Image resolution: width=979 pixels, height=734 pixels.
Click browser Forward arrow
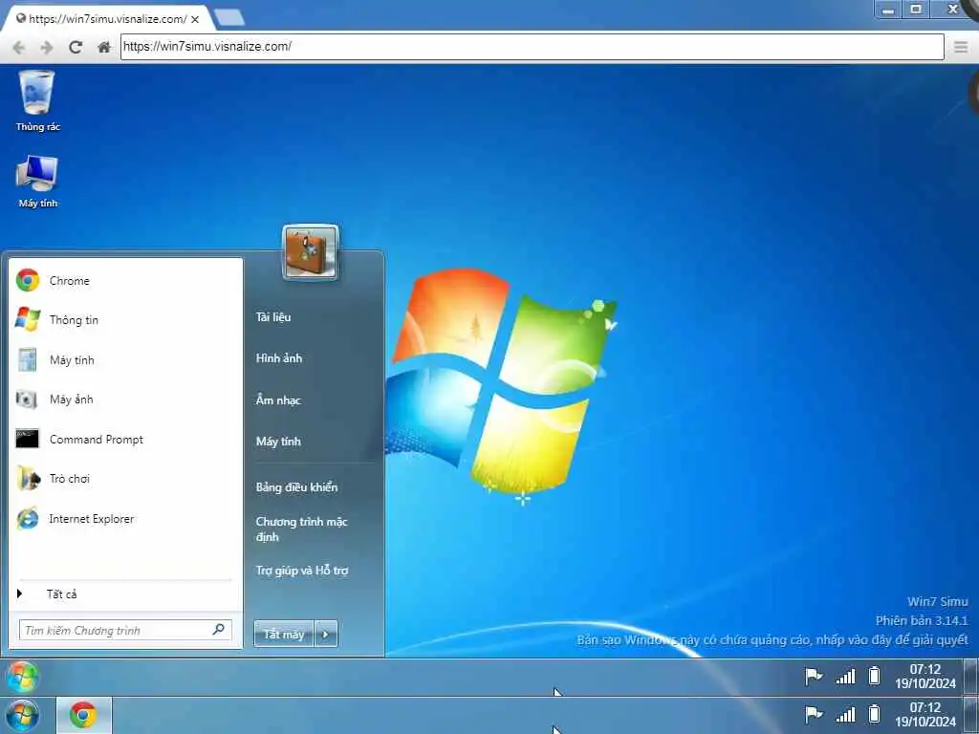click(47, 48)
